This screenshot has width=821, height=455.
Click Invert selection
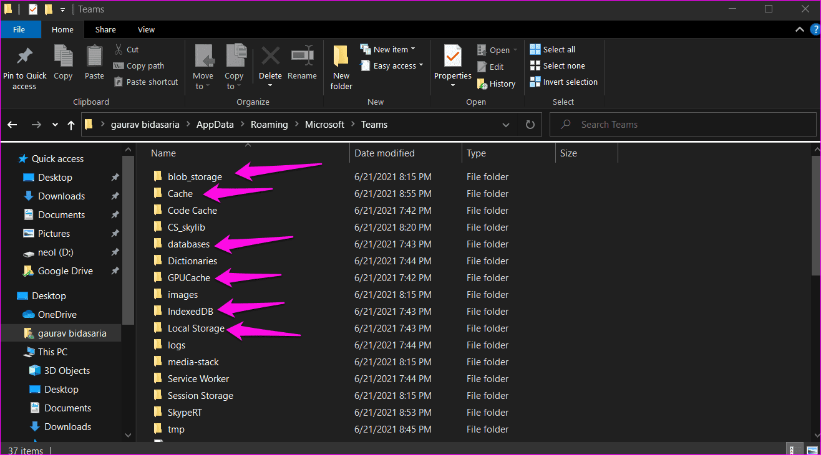[564, 82]
